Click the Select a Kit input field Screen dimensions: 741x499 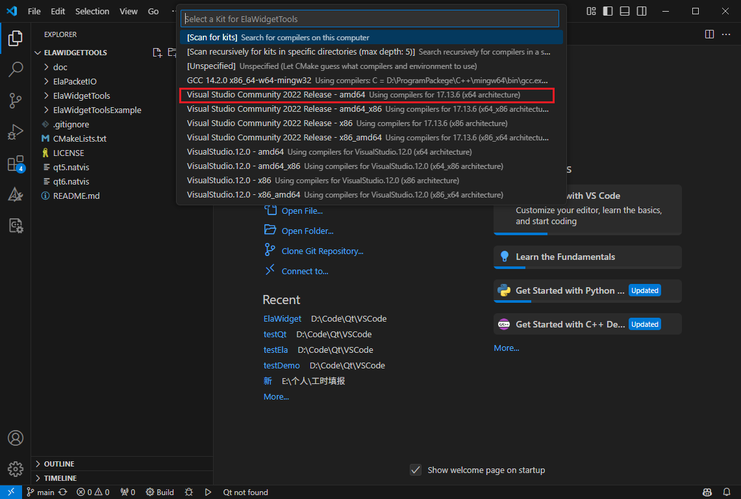[370, 19]
